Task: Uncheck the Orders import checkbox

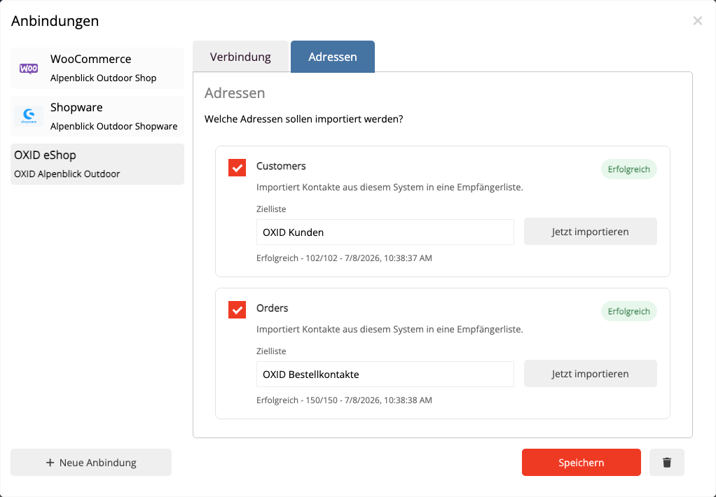Action: tap(237, 309)
